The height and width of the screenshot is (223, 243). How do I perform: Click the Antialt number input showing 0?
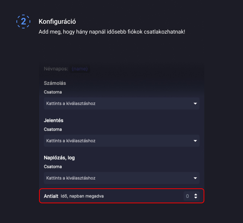coord(188,196)
